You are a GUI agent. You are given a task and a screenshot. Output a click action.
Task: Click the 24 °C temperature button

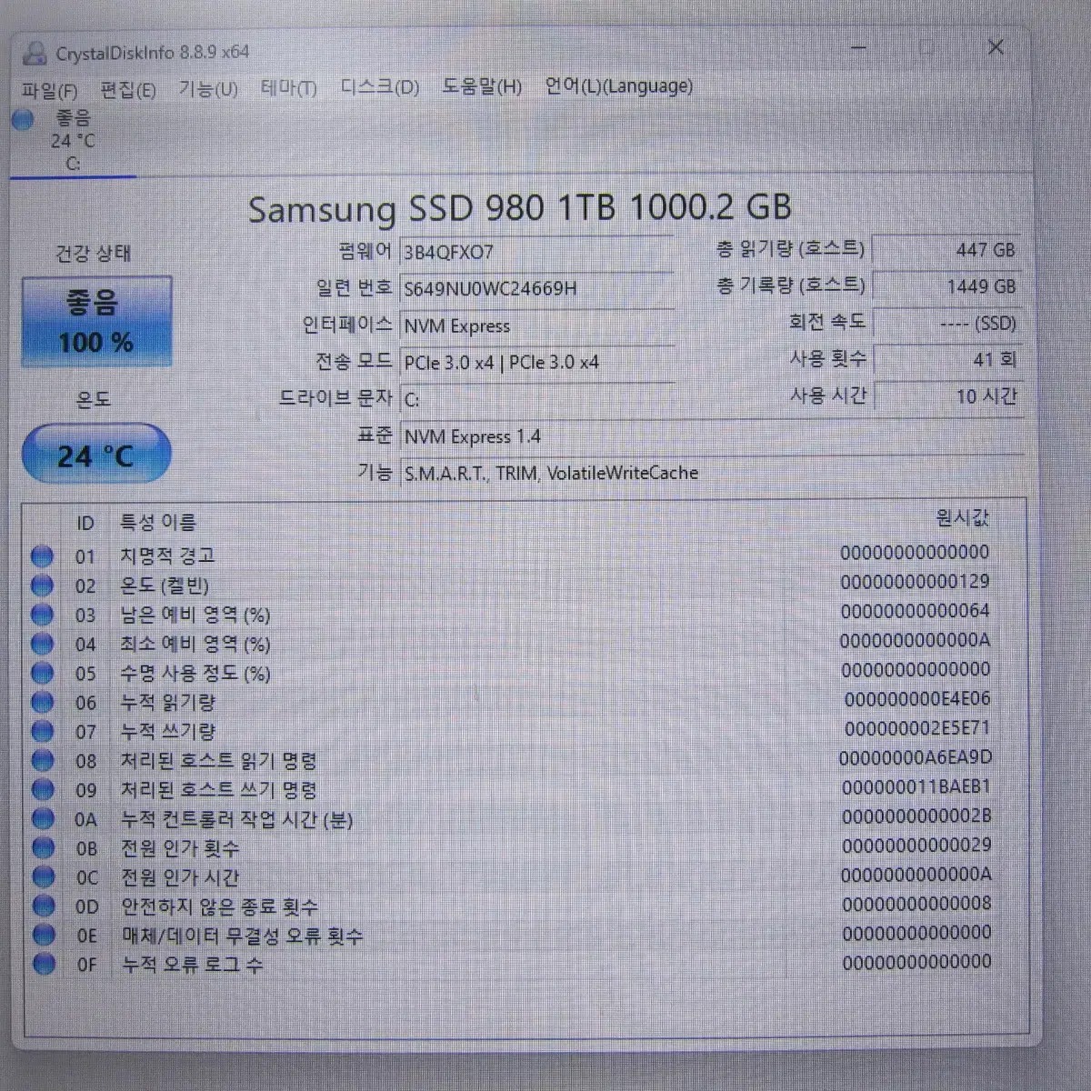click(96, 454)
